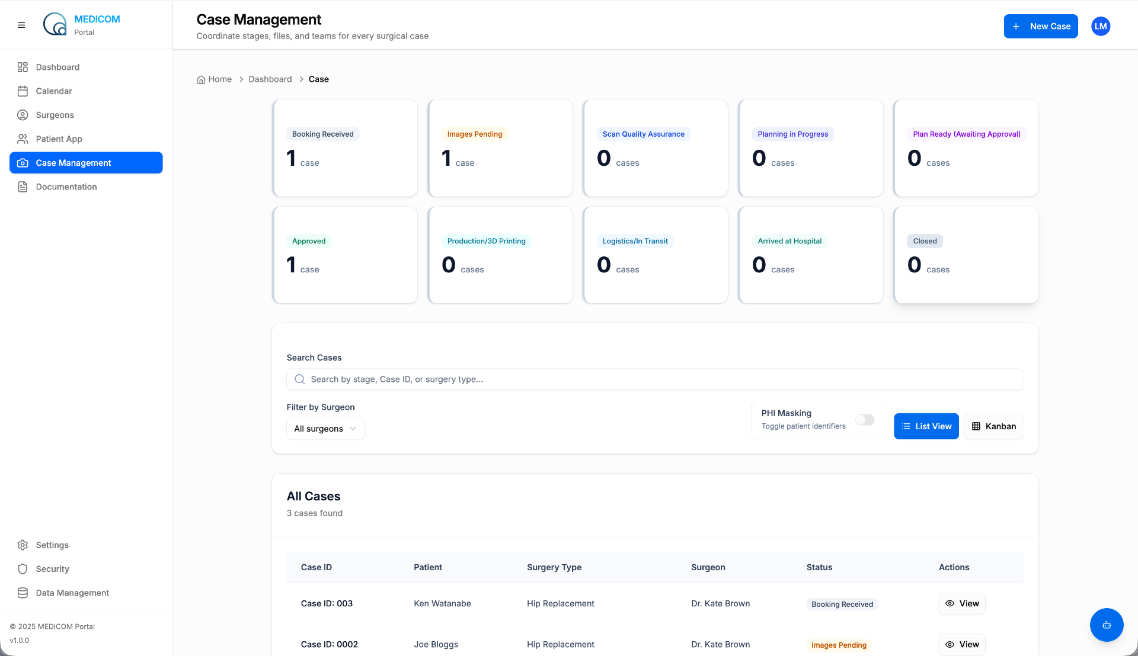The height and width of the screenshot is (656, 1138).
Task: Open the Images Pending stage card
Action: tap(500, 148)
